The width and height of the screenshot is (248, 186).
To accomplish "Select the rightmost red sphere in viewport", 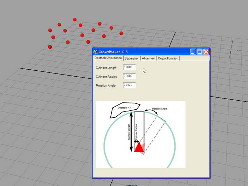I will tap(121, 33).
